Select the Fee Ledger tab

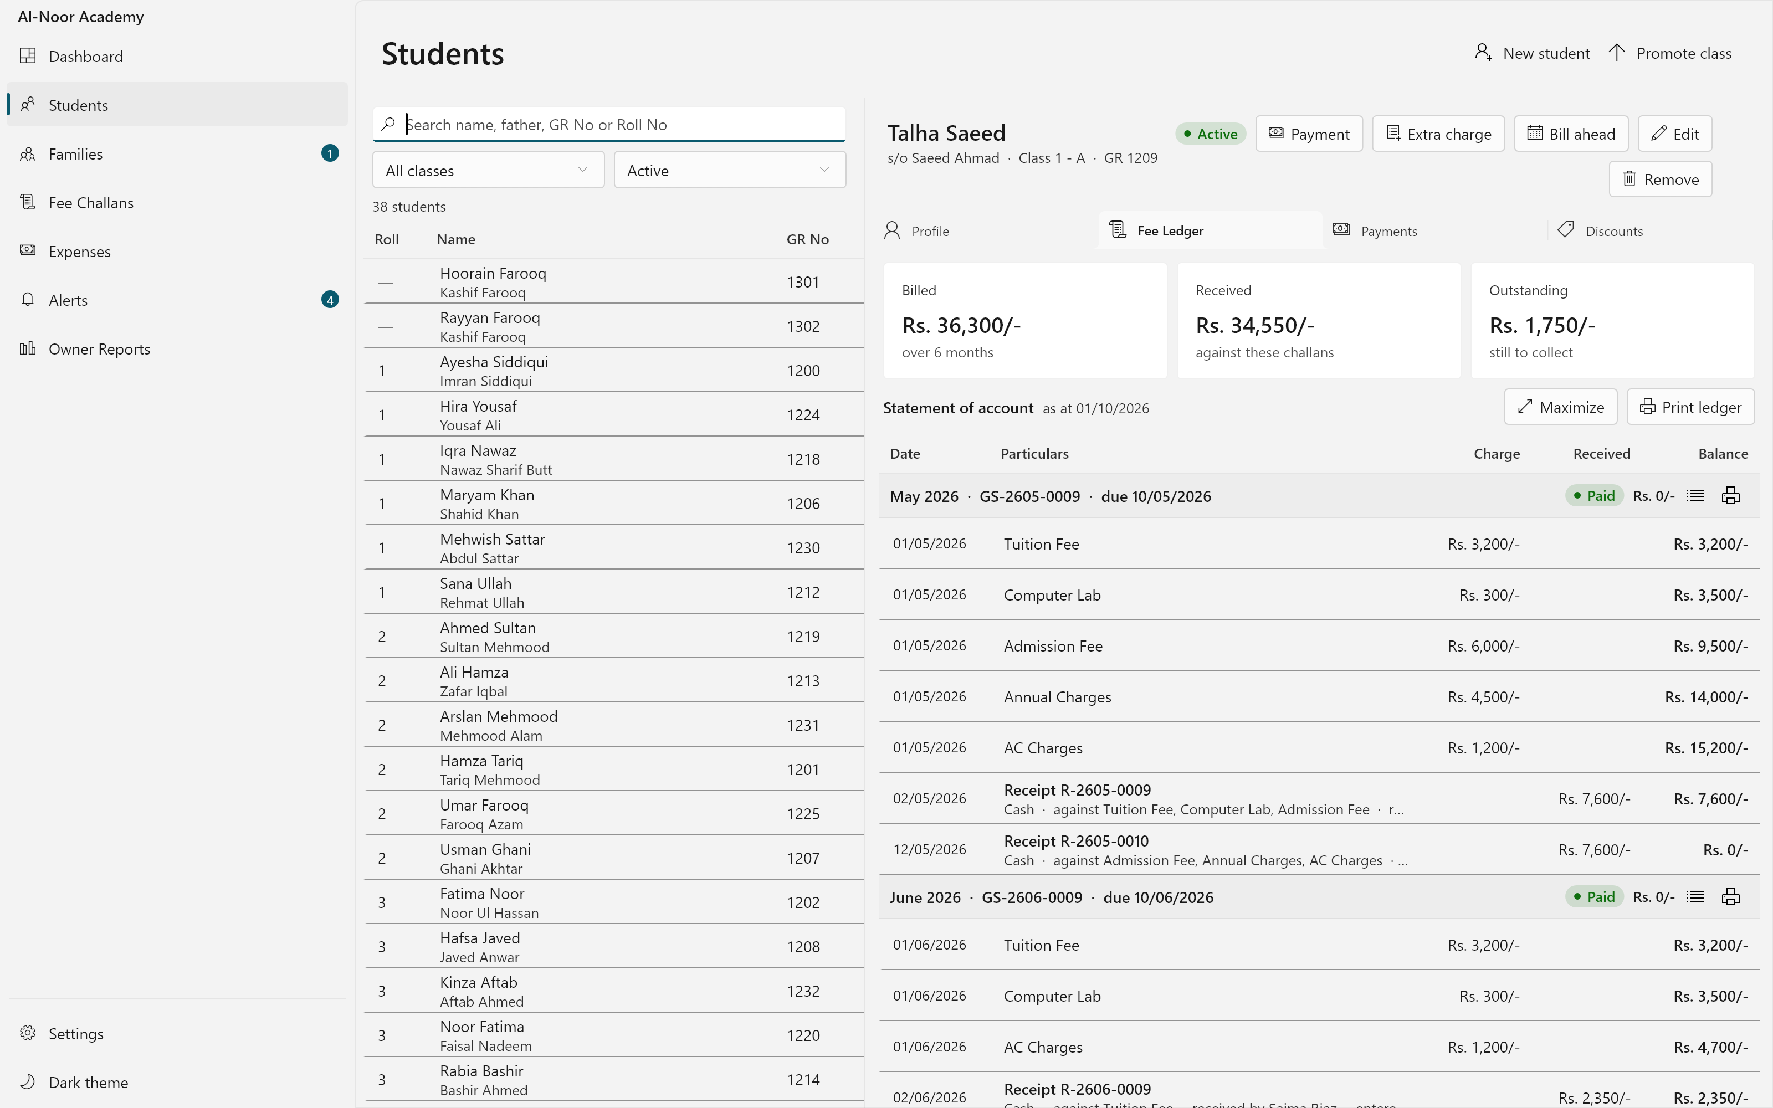click(1211, 231)
